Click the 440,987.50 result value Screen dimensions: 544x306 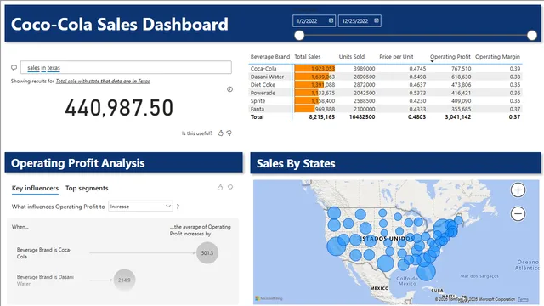coord(119,108)
